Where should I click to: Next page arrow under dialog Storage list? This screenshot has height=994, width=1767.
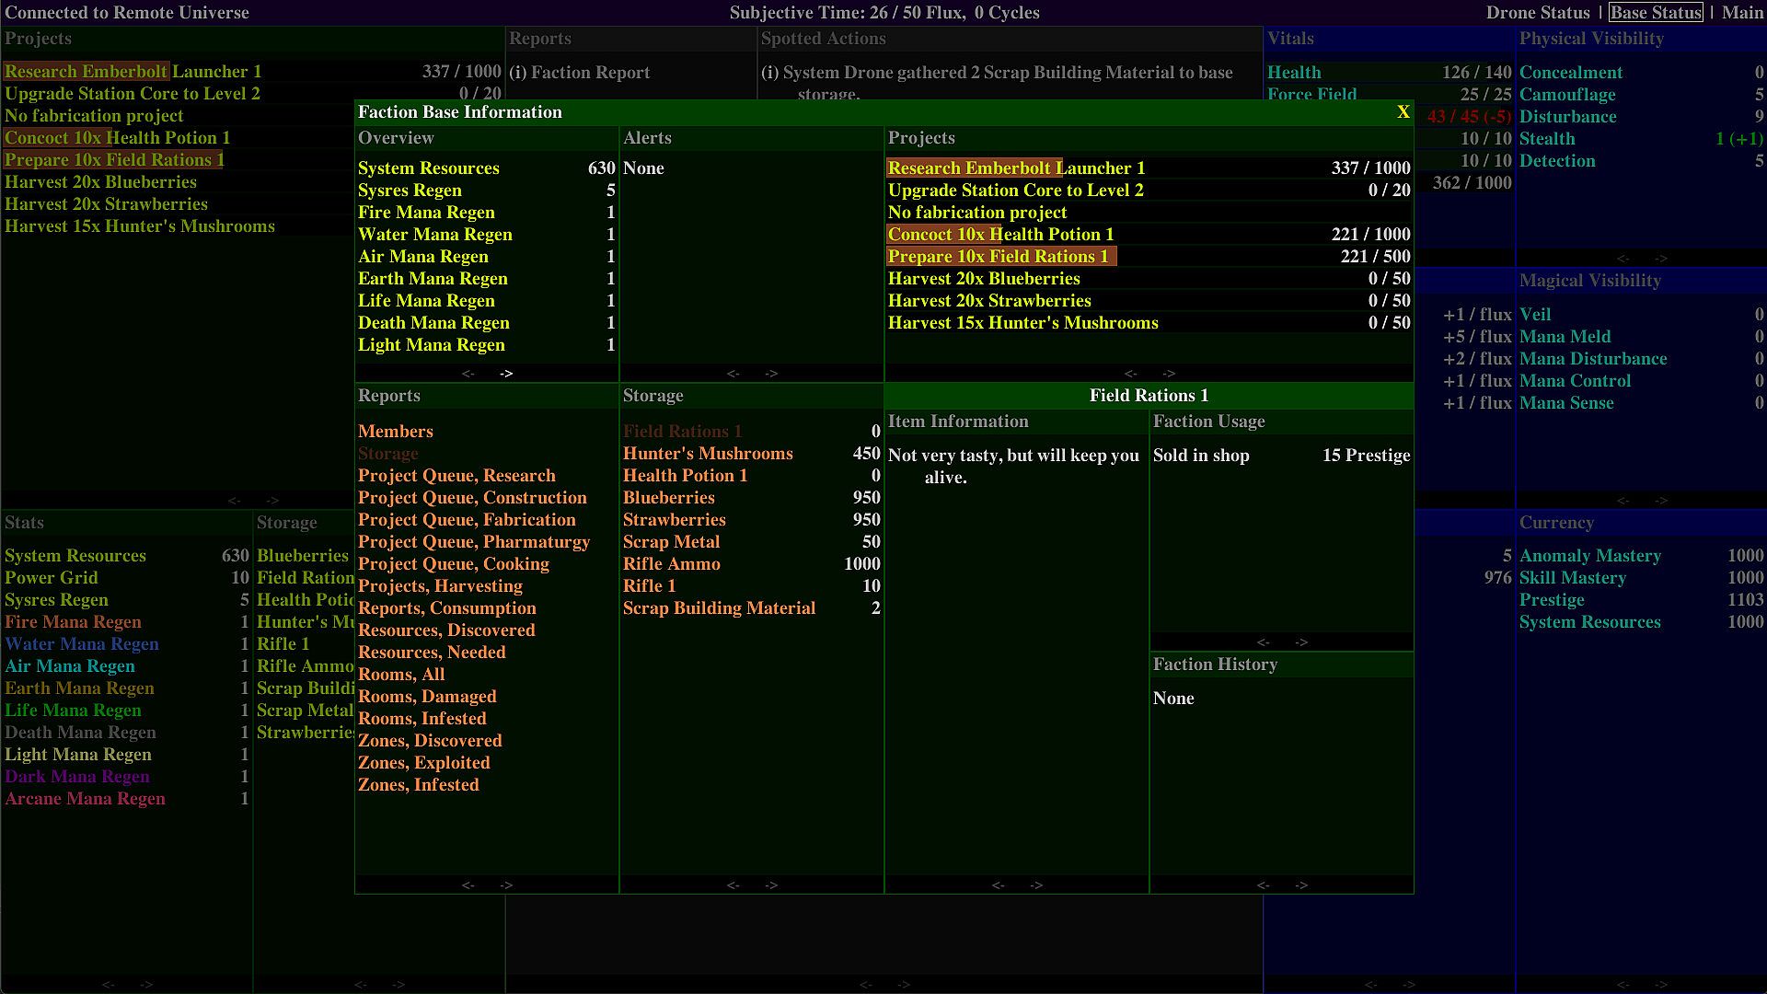tap(771, 885)
